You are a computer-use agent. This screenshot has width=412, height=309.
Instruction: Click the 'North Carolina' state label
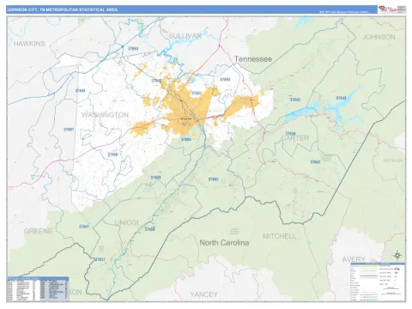coord(224,243)
